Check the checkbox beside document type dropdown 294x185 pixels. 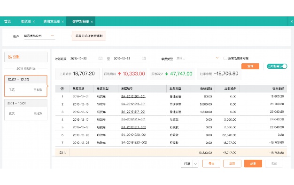[225, 59]
